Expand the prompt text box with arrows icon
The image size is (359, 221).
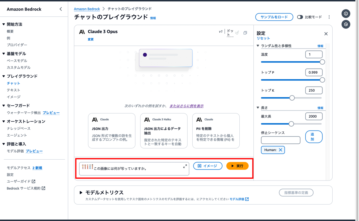pyautogui.click(x=185, y=166)
